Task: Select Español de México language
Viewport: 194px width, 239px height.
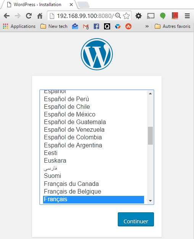Action: pos(94,114)
